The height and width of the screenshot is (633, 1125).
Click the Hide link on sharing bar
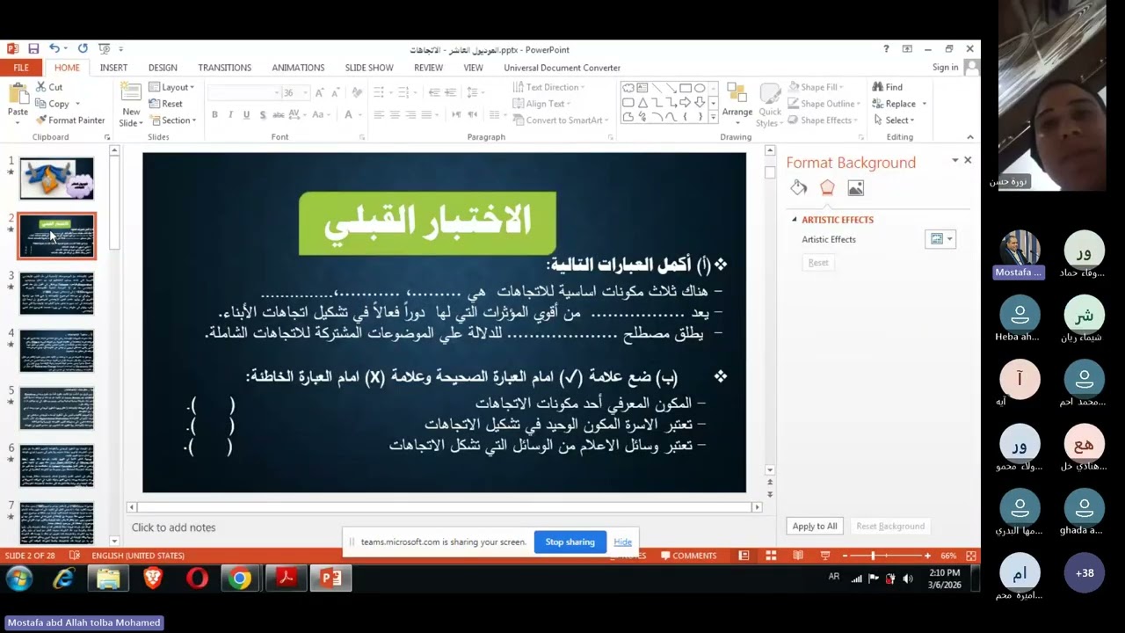[622, 542]
